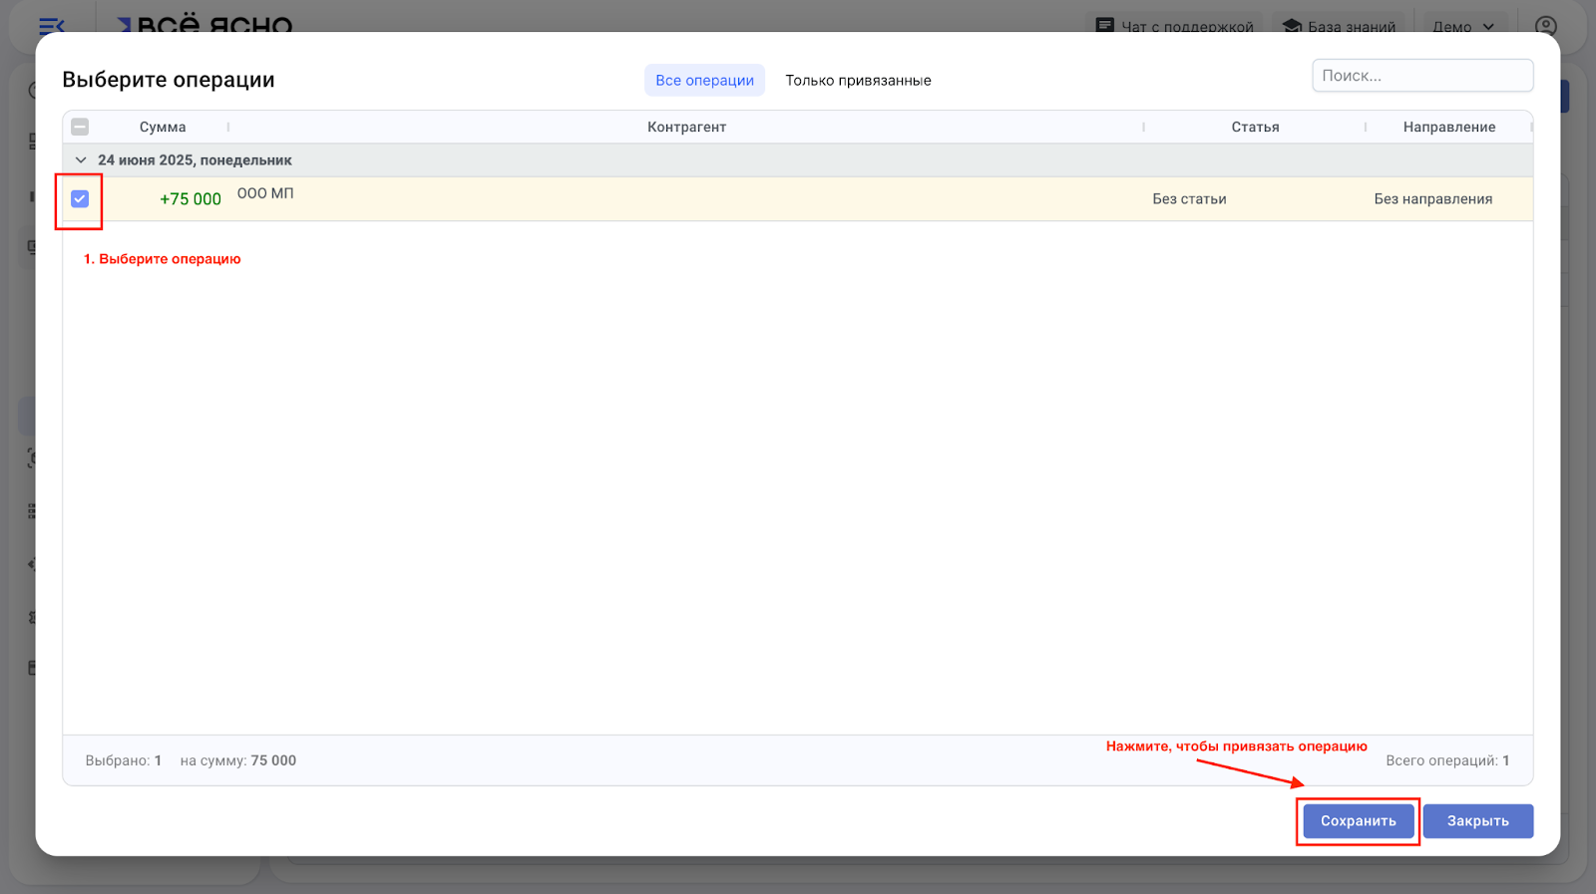The height and width of the screenshot is (894, 1596).
Task: Collapse the 24 июня 2025 date group
Action: coord(81,160)
